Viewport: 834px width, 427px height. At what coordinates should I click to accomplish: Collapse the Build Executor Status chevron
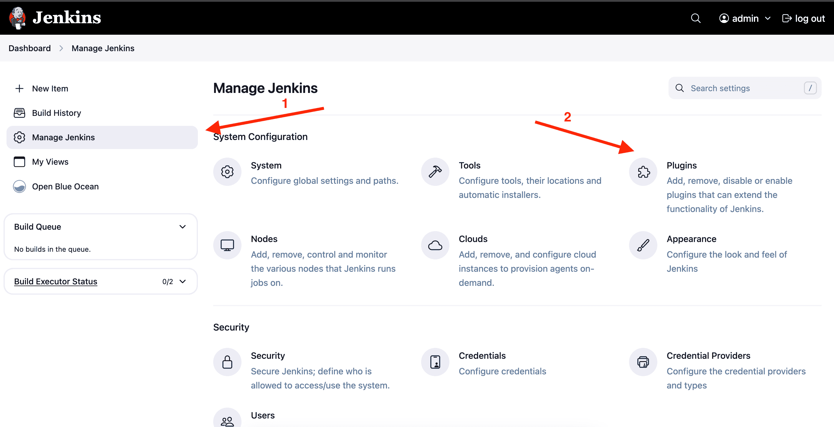point(183,281)
